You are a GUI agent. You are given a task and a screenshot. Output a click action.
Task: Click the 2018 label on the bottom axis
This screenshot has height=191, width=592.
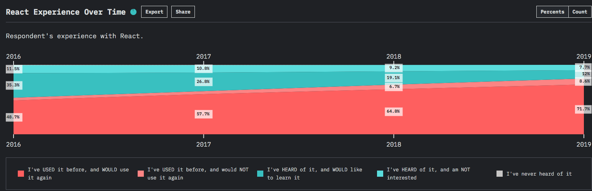pos(394,144)
